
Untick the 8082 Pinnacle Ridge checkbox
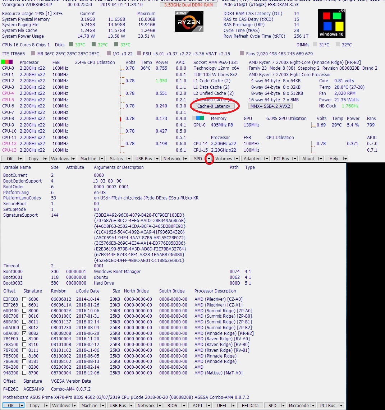[24, 333]
